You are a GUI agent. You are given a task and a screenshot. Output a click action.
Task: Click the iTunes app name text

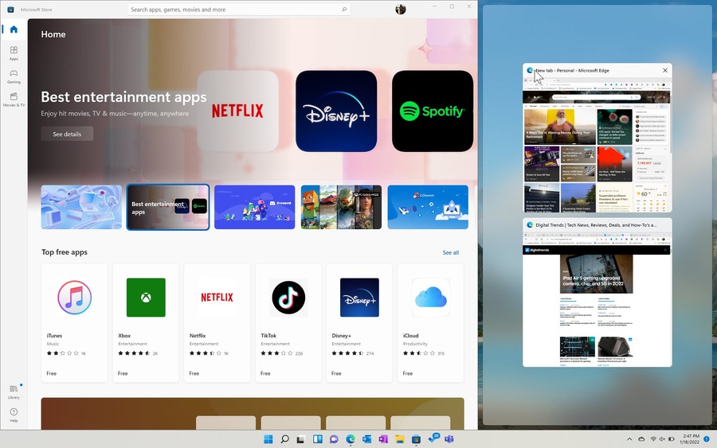[x=54, y=336]
